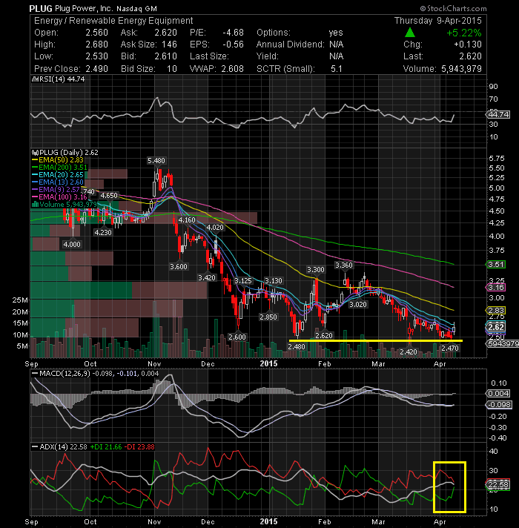Click the PLUG ticker symbol title
The image size is (519, 528).
click(41, 9)
